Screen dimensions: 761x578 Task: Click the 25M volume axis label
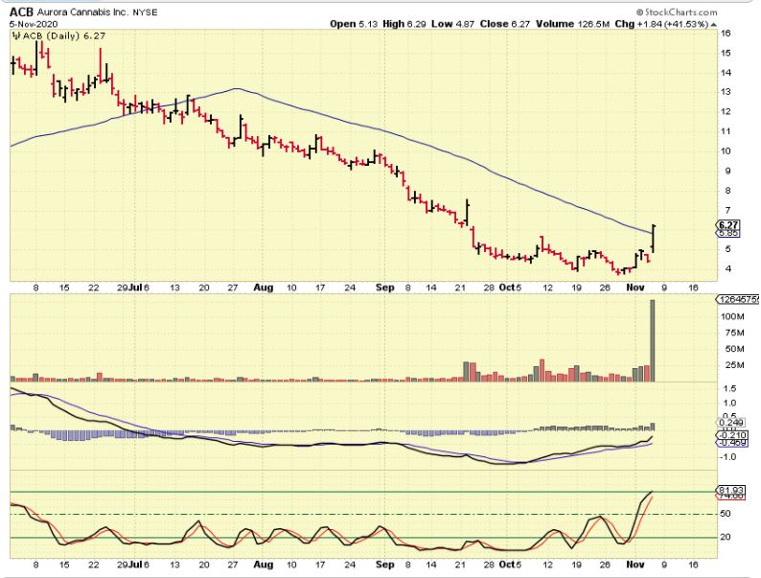[x=735, y=365]
